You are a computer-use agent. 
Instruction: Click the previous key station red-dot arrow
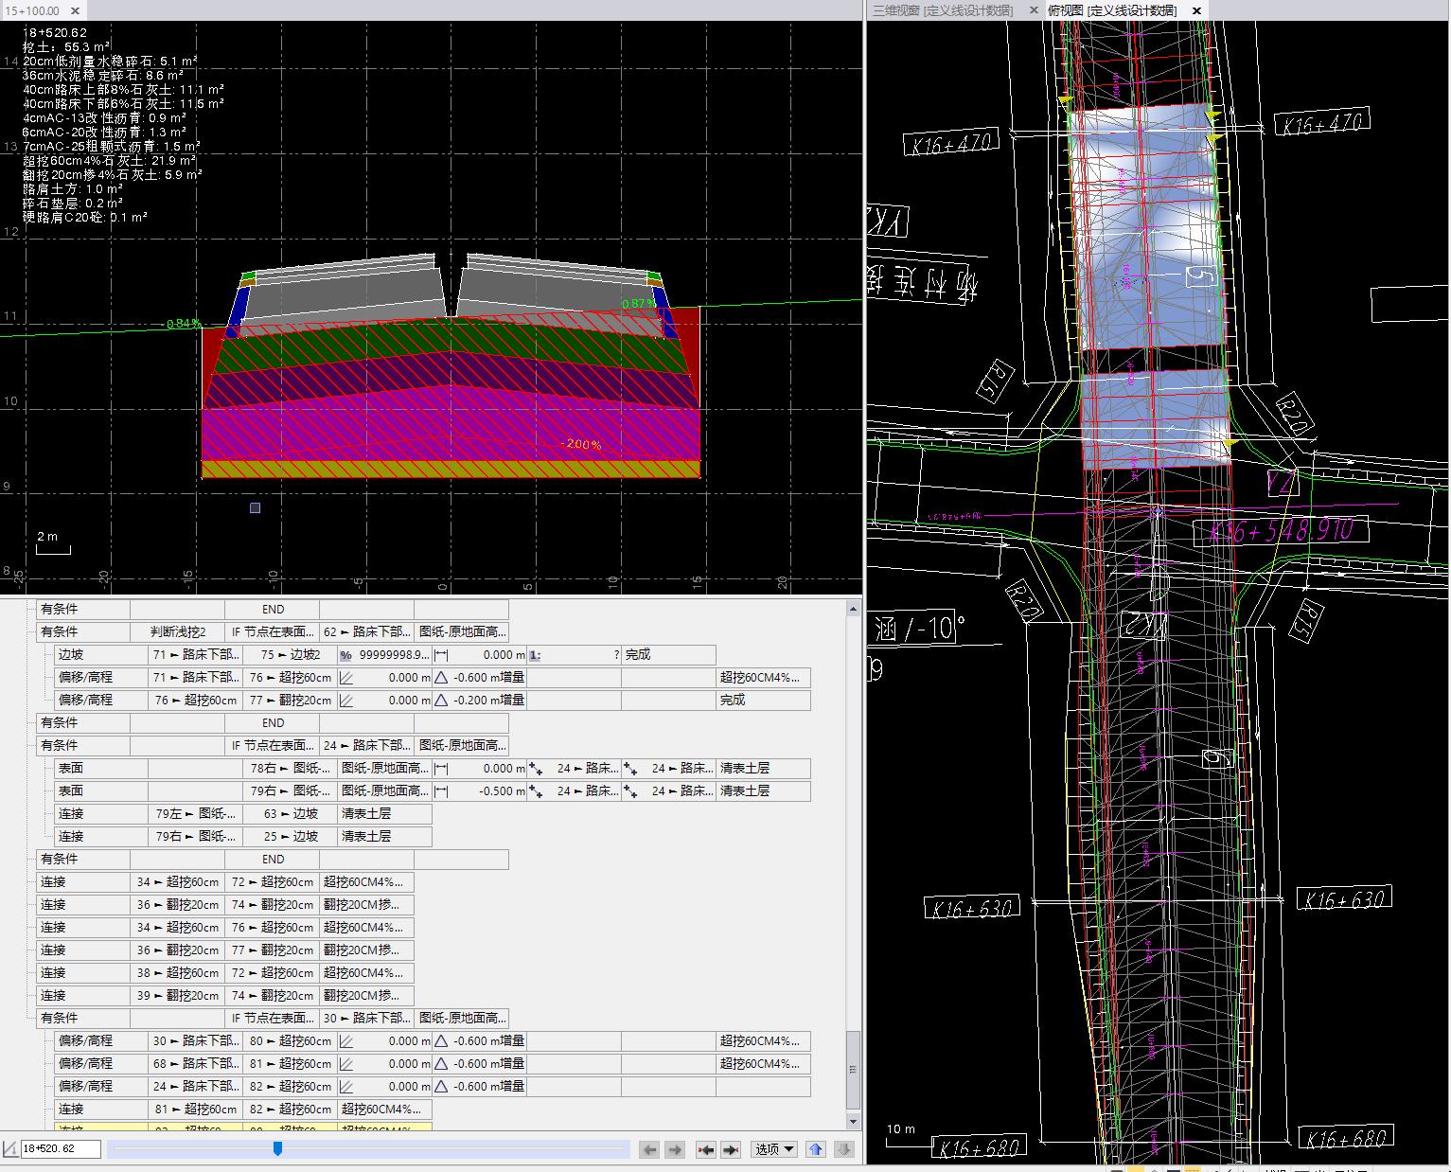click(705, 1149)
